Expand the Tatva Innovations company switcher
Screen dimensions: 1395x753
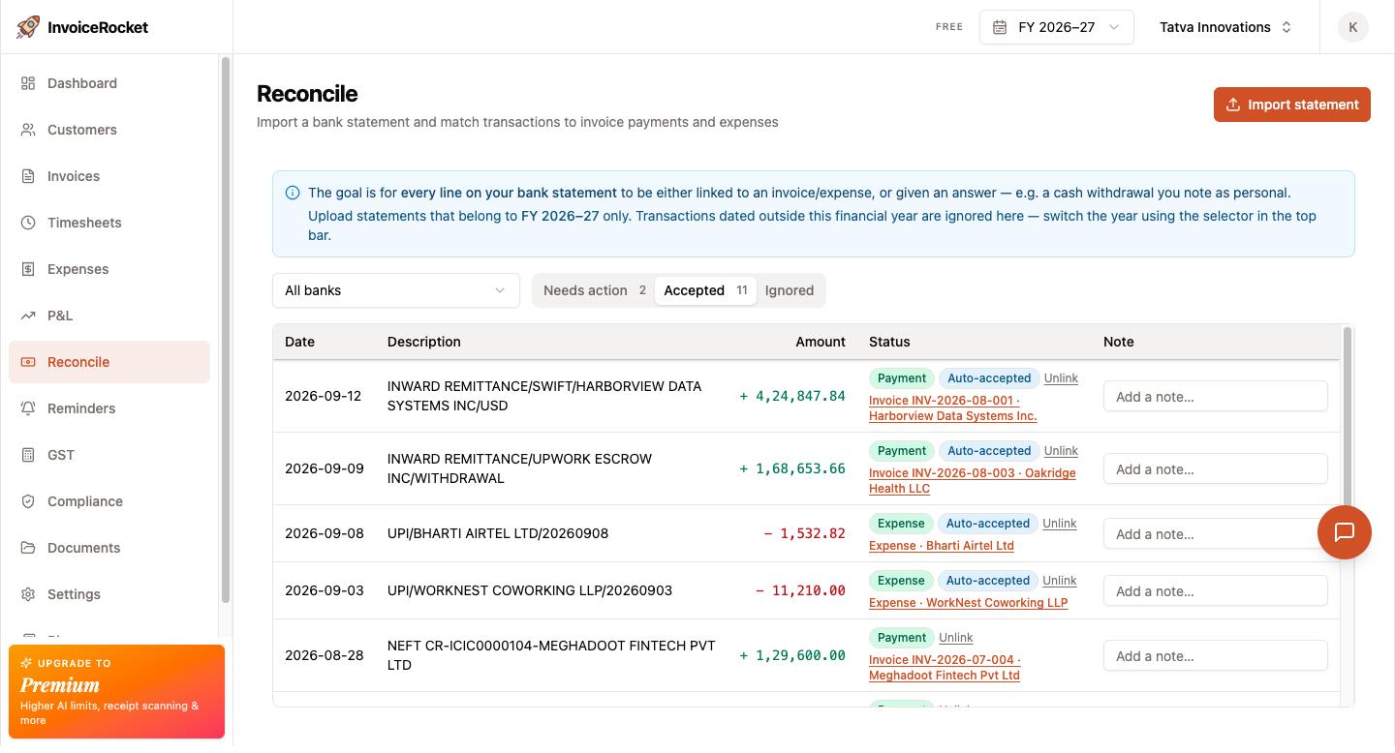point(1225,27)
